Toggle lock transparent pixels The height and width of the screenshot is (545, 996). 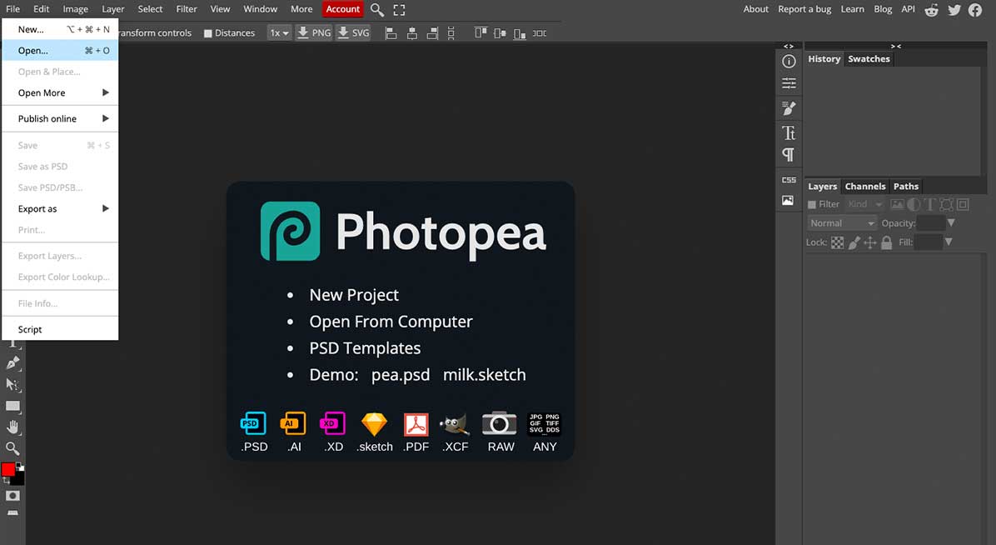[837, 242]
